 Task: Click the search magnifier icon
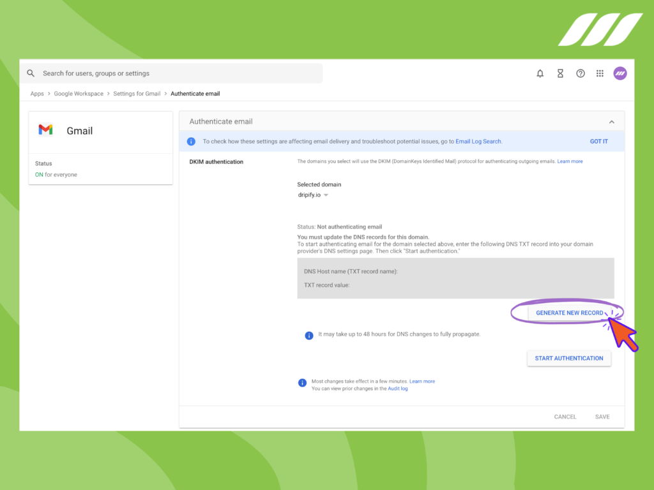(31, 73)
